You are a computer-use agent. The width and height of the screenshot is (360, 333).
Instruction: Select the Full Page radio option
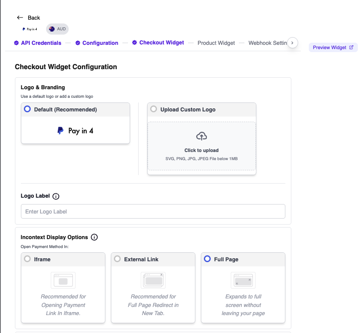pyautogui.click(x=207, y=259)
